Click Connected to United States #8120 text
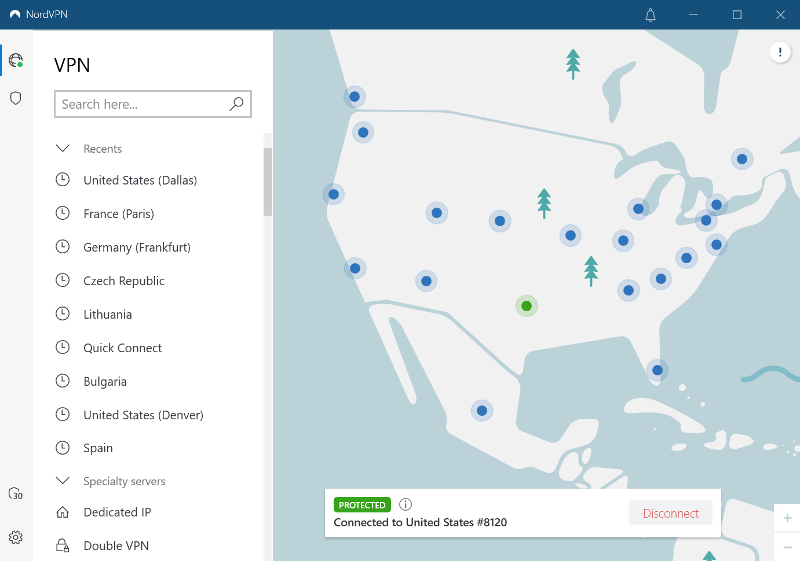The image size is (800, 561). point(420,522)
